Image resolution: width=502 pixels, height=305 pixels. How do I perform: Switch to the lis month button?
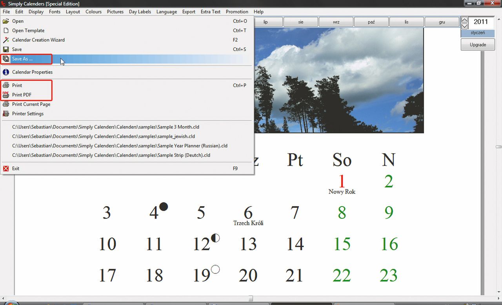(407, 22)
